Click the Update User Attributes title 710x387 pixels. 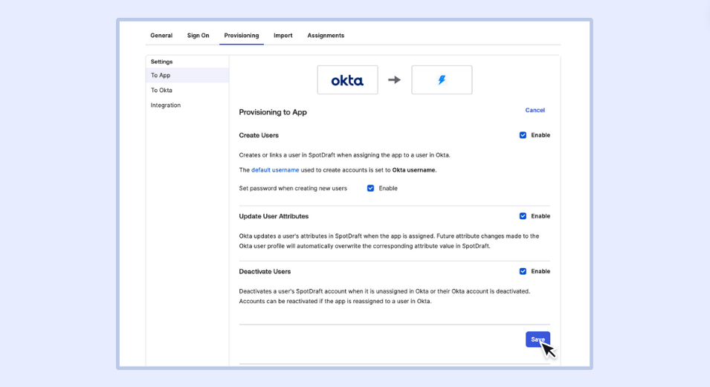274,216
